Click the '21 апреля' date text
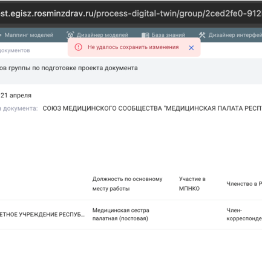 [16, 96]
